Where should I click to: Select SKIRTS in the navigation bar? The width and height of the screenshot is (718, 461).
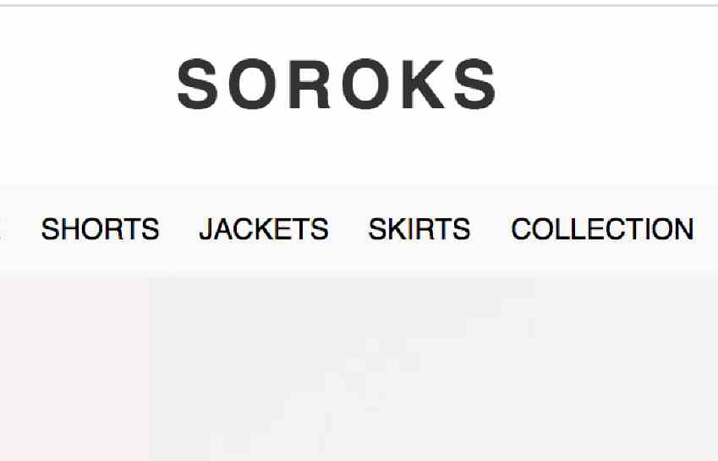[419, 229]
